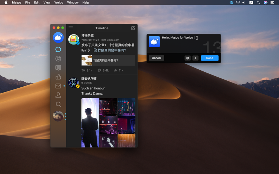Open the inline 竹鼠真的会中暑吗? article link
279x174 pixels.
coord(110,50)
